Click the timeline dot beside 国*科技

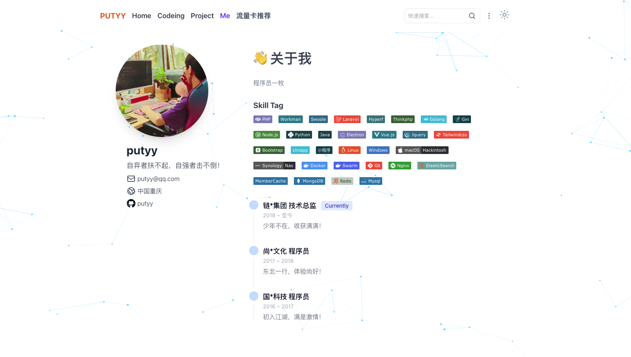[254, 296]
